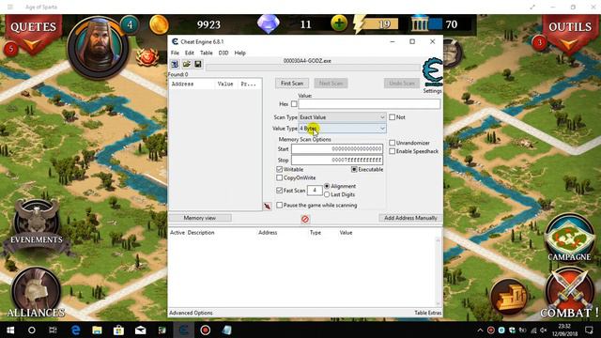Open Mail app from taskbar
Viewport: 601px width, 338px height.
140,330
